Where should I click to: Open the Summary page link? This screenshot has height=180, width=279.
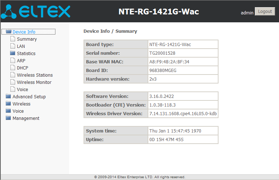pos(27,39)
